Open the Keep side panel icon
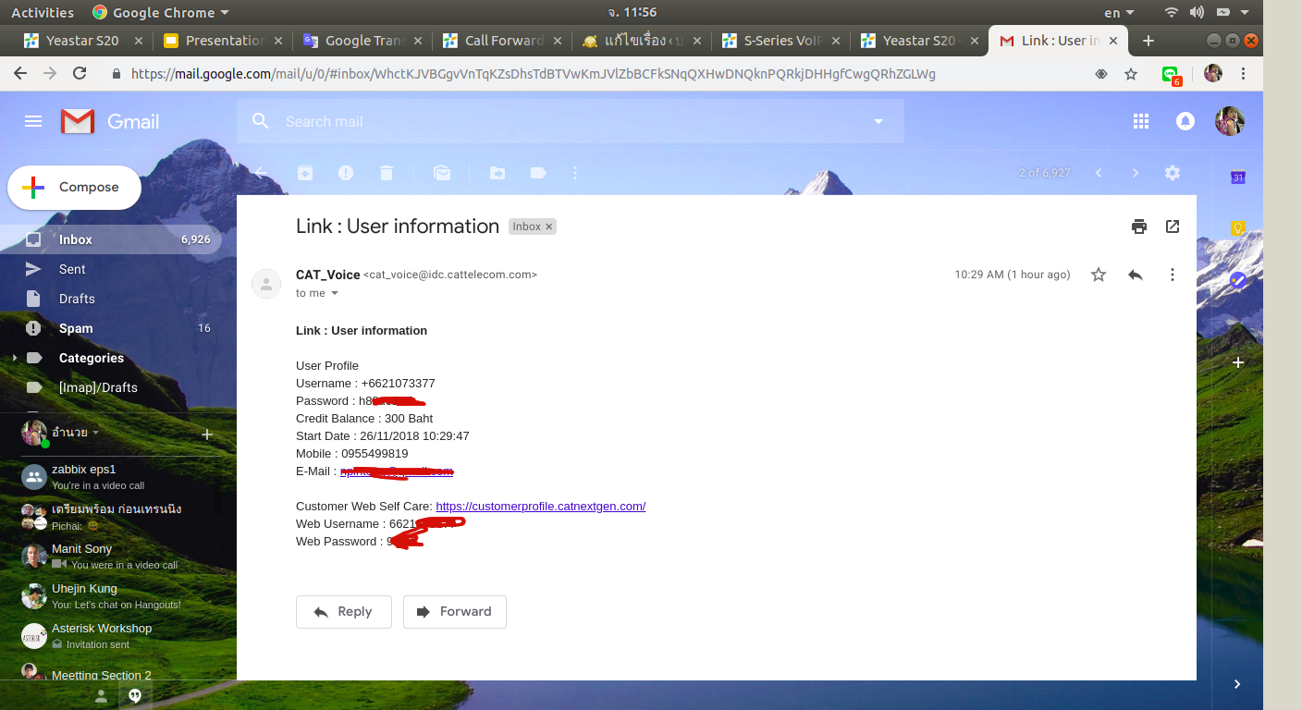The width and height of the screenshot is (1302, 710). (x=1238, y=228)
